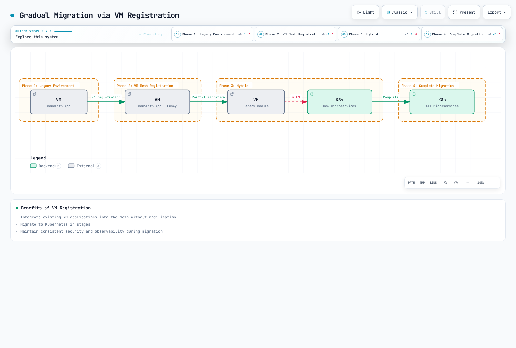Zoom in with the plus icon
Screen dimensions: 516x348
(494, 183)
